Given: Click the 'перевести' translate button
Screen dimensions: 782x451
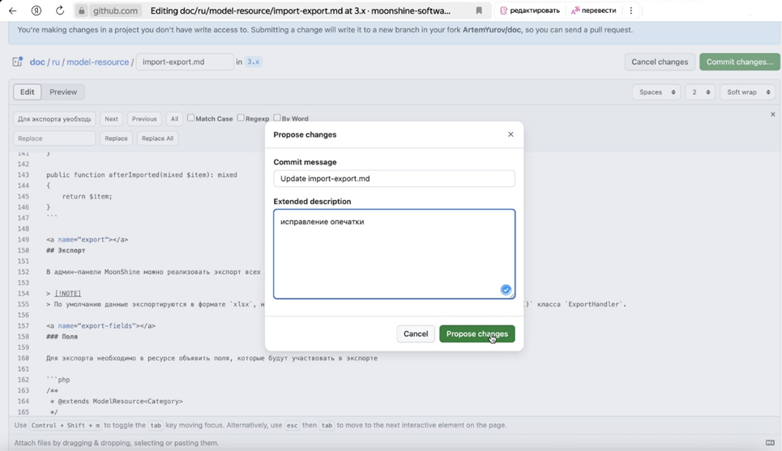Looking at the screenshot, I should tap(593, 11).
